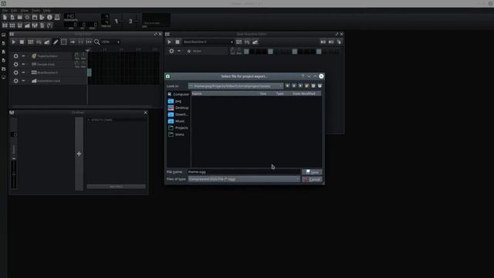The image size is (494, 278).
Task: Create a new project from main toolbar
Action: (x=5, y=17)
